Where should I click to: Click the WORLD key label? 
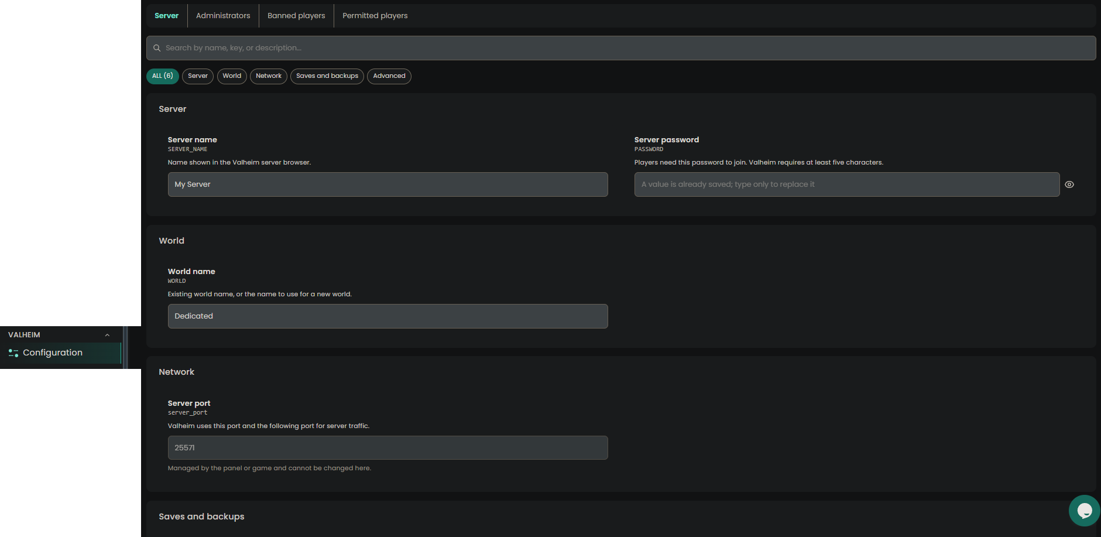pyautogui.click(x=177, y=281)
